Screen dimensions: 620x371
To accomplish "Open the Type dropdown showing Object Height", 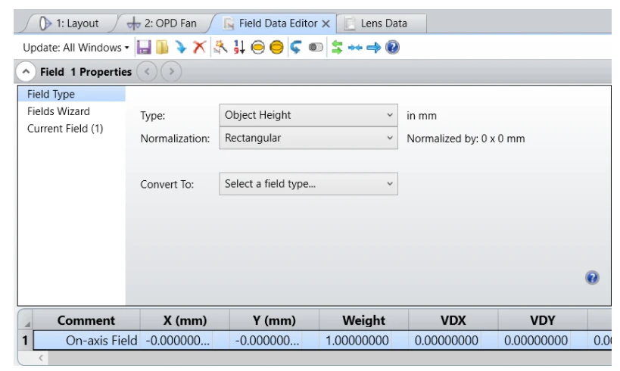I will [308, 115].
